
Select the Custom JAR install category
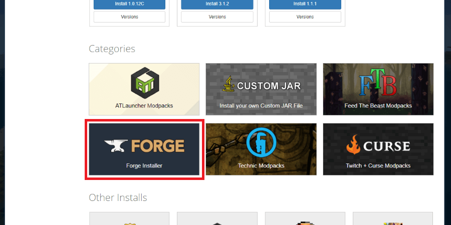click(x=261, y=89)
